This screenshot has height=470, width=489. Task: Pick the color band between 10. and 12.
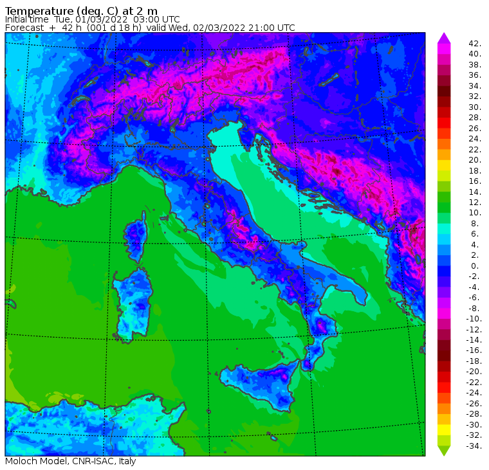point(444,208)
